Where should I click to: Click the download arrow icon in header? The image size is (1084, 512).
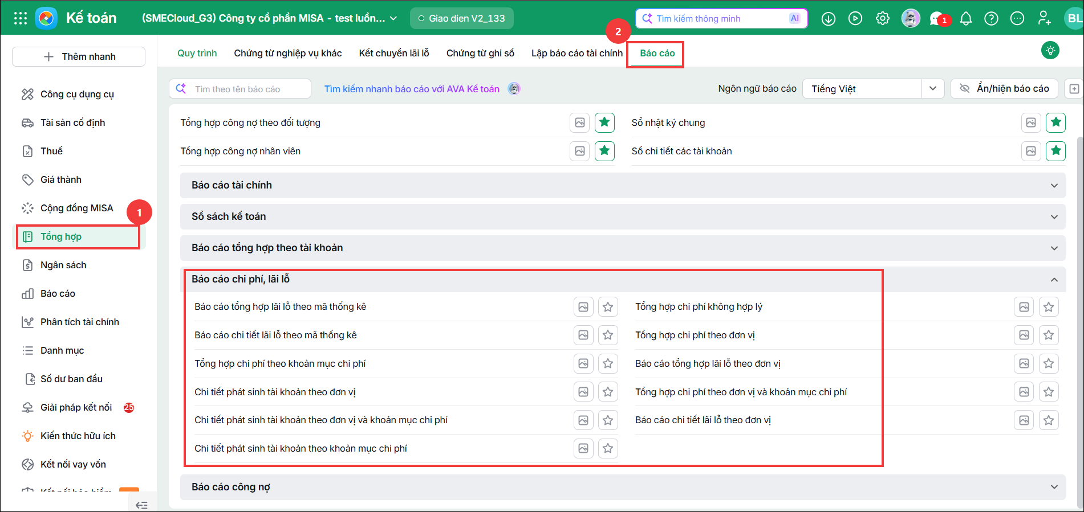coord(829,19)
